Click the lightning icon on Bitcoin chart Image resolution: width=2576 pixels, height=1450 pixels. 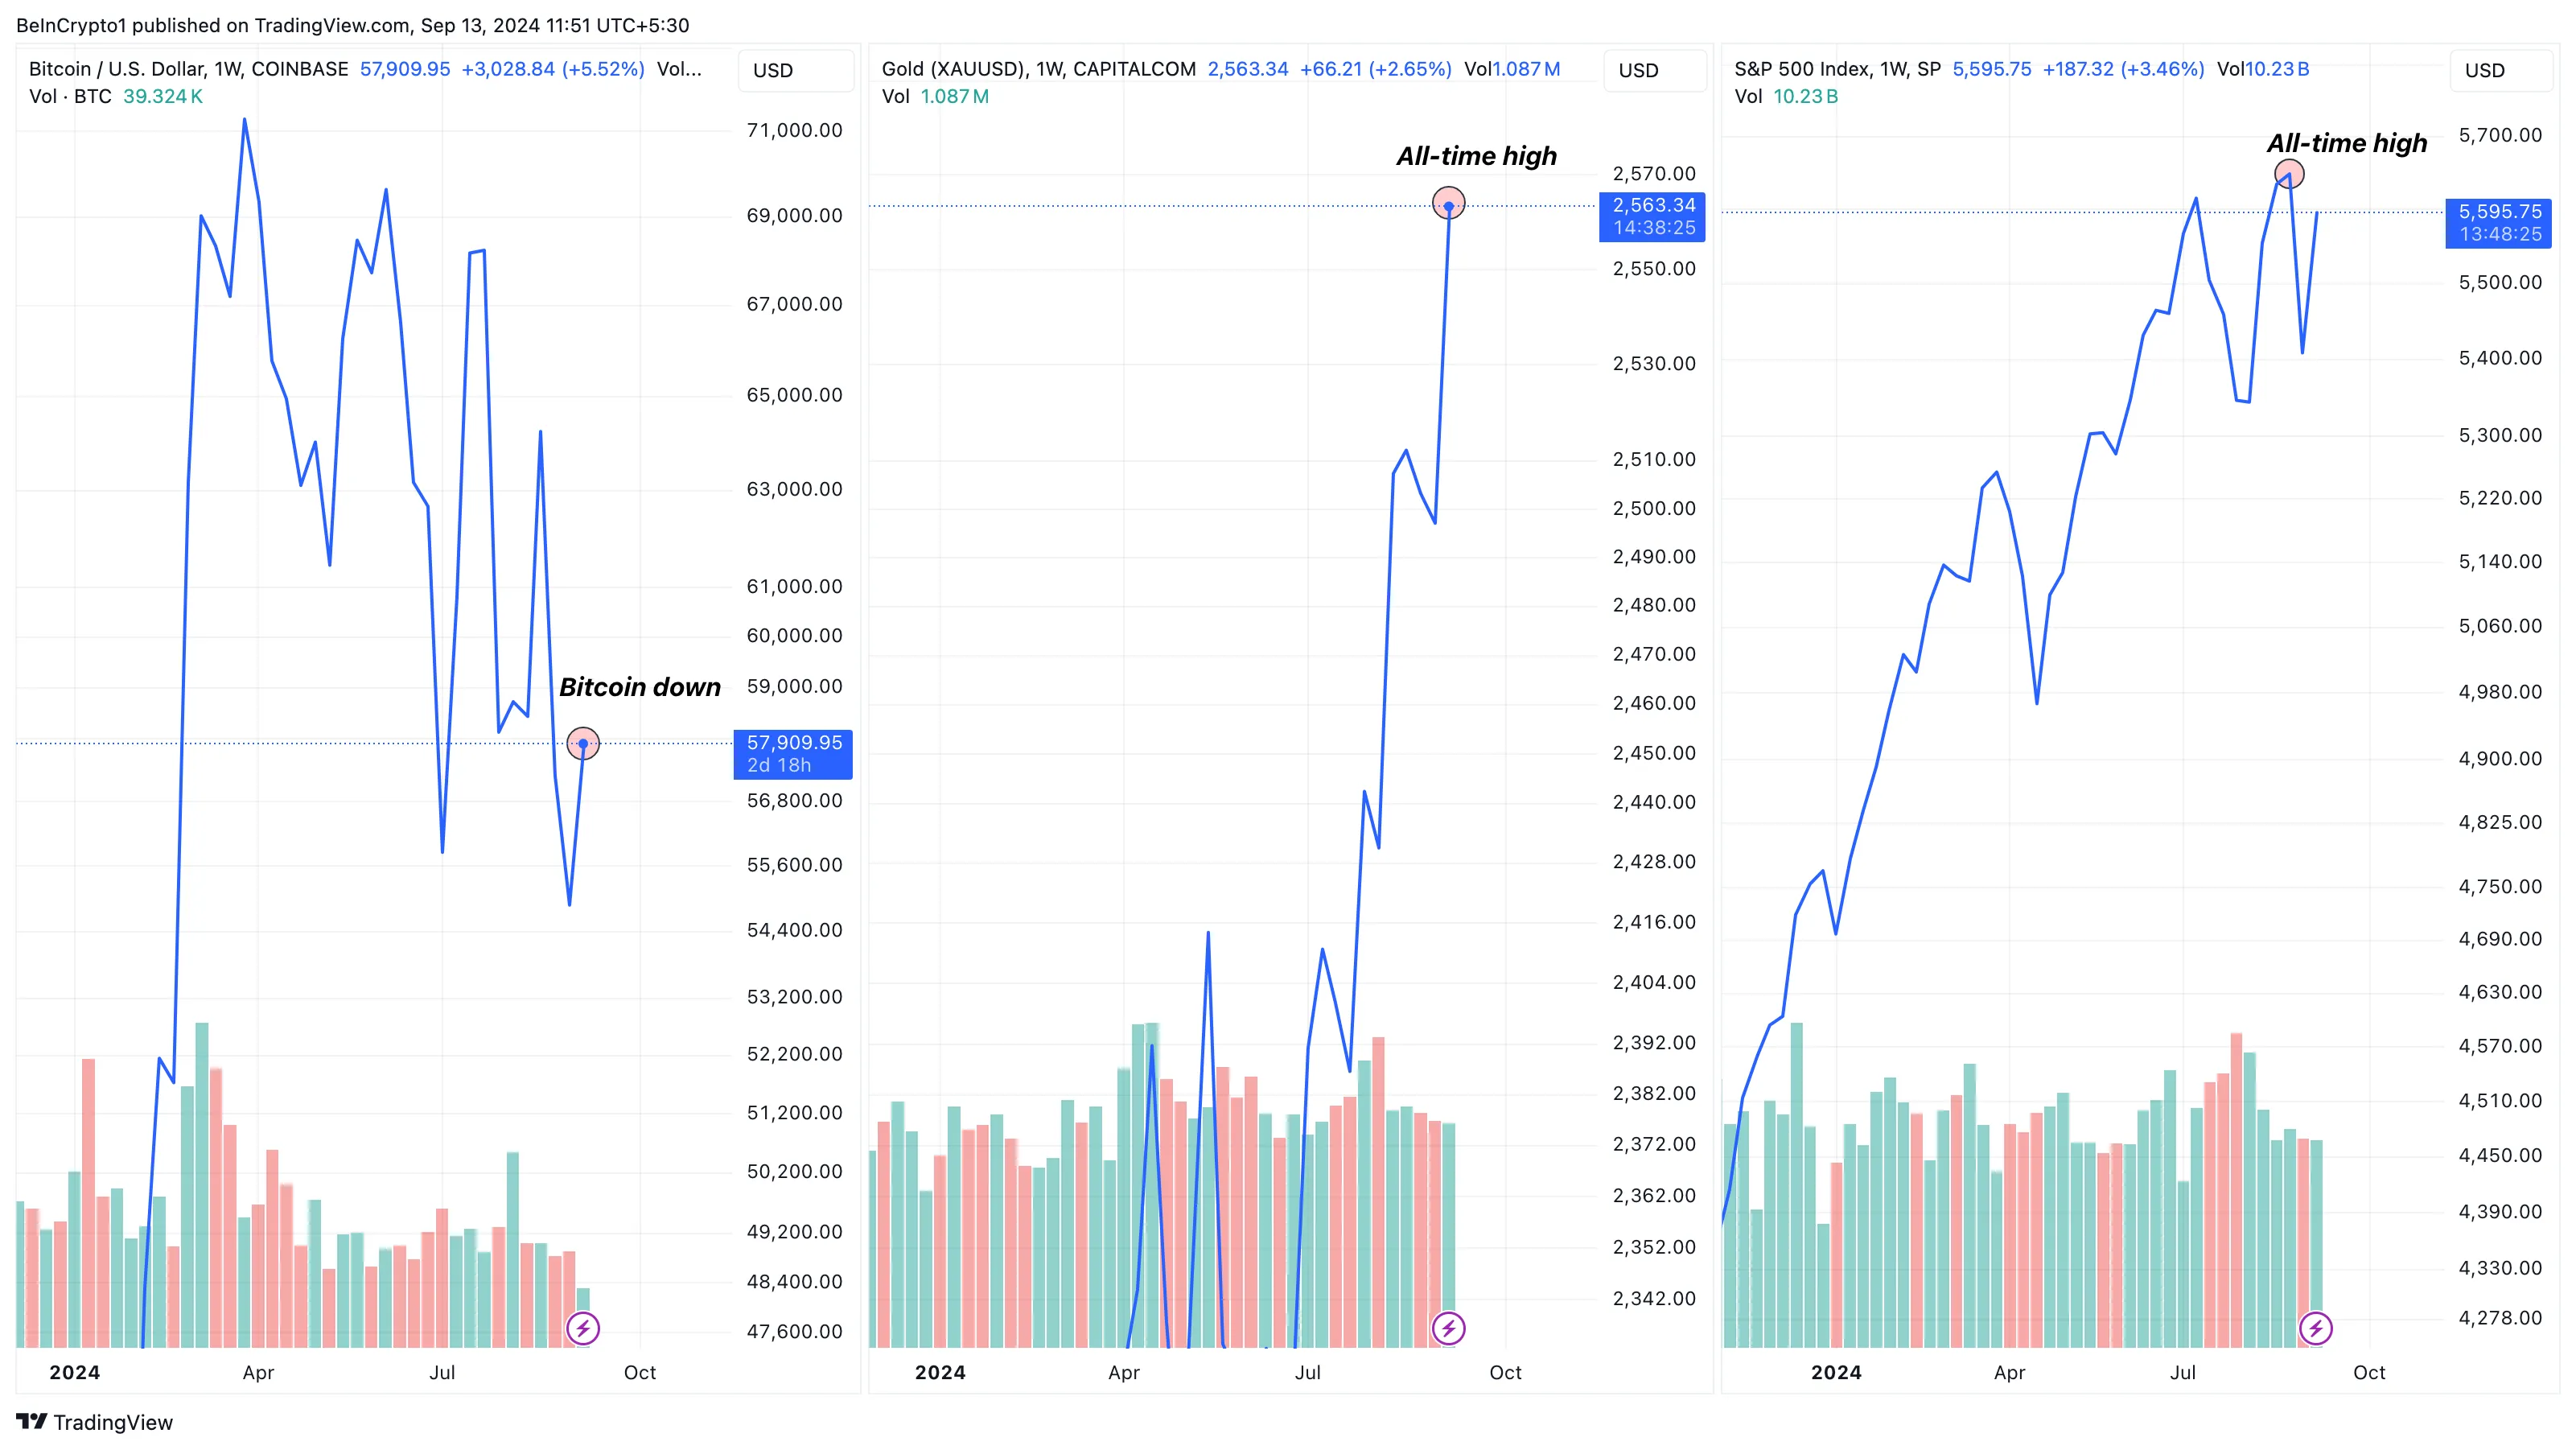(x=583, y=1328)
